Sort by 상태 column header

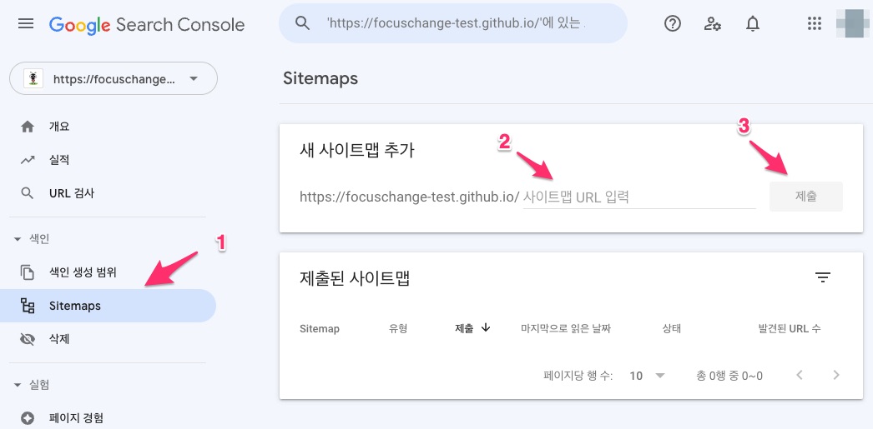tap(672, 328)
